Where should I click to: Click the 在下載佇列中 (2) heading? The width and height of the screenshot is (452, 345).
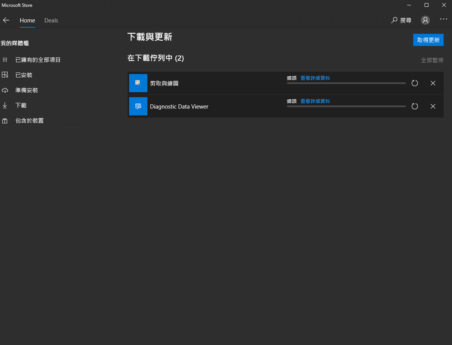(155, 58)
